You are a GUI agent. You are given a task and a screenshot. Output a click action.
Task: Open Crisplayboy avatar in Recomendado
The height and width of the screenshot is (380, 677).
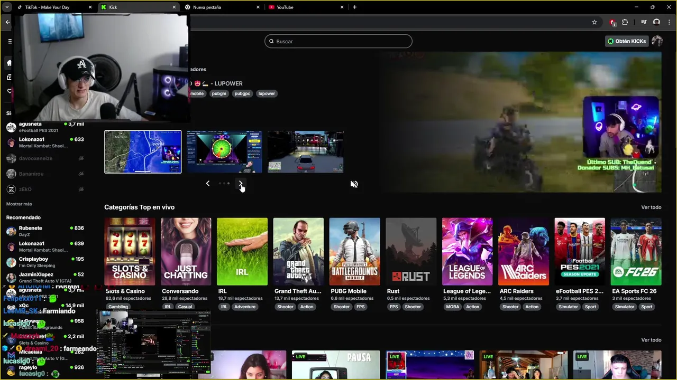pos(11,262)
